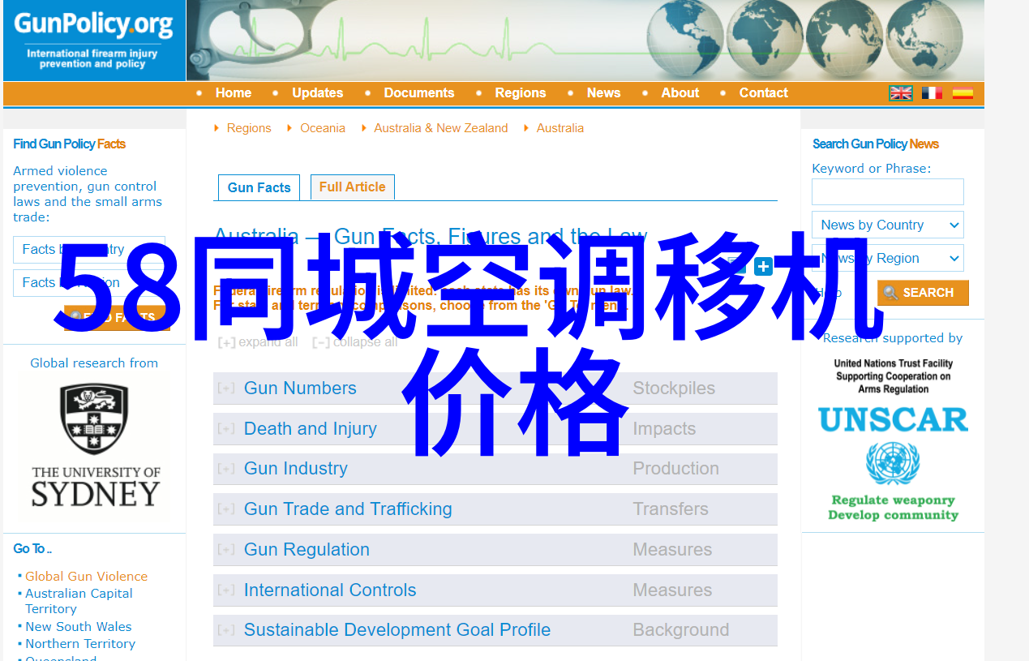The image size is (1029, 661).
Task: Click the International Controls heading
Action: click(330, 590)
